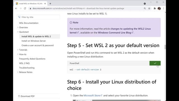Screen dimensions: 179x101
Task: Open the Chrome three-dot menu
Action: (x=163, y=8)
